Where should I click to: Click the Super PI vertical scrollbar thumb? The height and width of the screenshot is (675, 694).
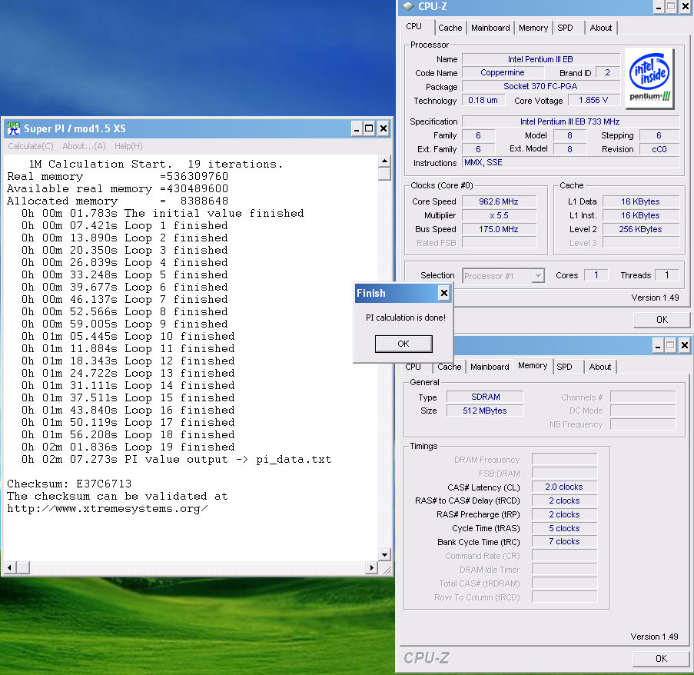coord(384,174)
